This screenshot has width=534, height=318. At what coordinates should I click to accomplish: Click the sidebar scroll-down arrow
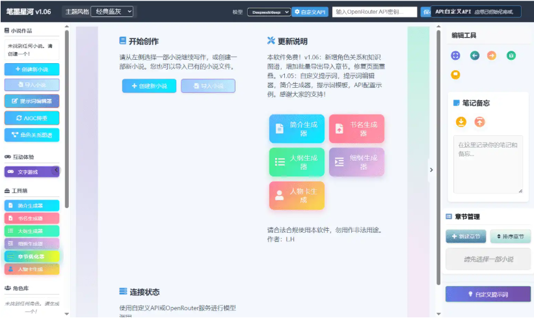(x=67, y=314)
